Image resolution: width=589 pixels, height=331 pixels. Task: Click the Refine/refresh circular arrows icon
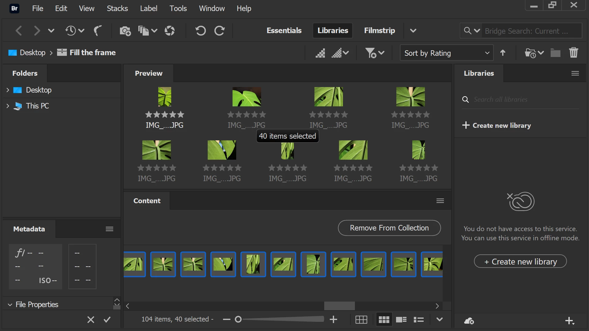tap(170, 31)
